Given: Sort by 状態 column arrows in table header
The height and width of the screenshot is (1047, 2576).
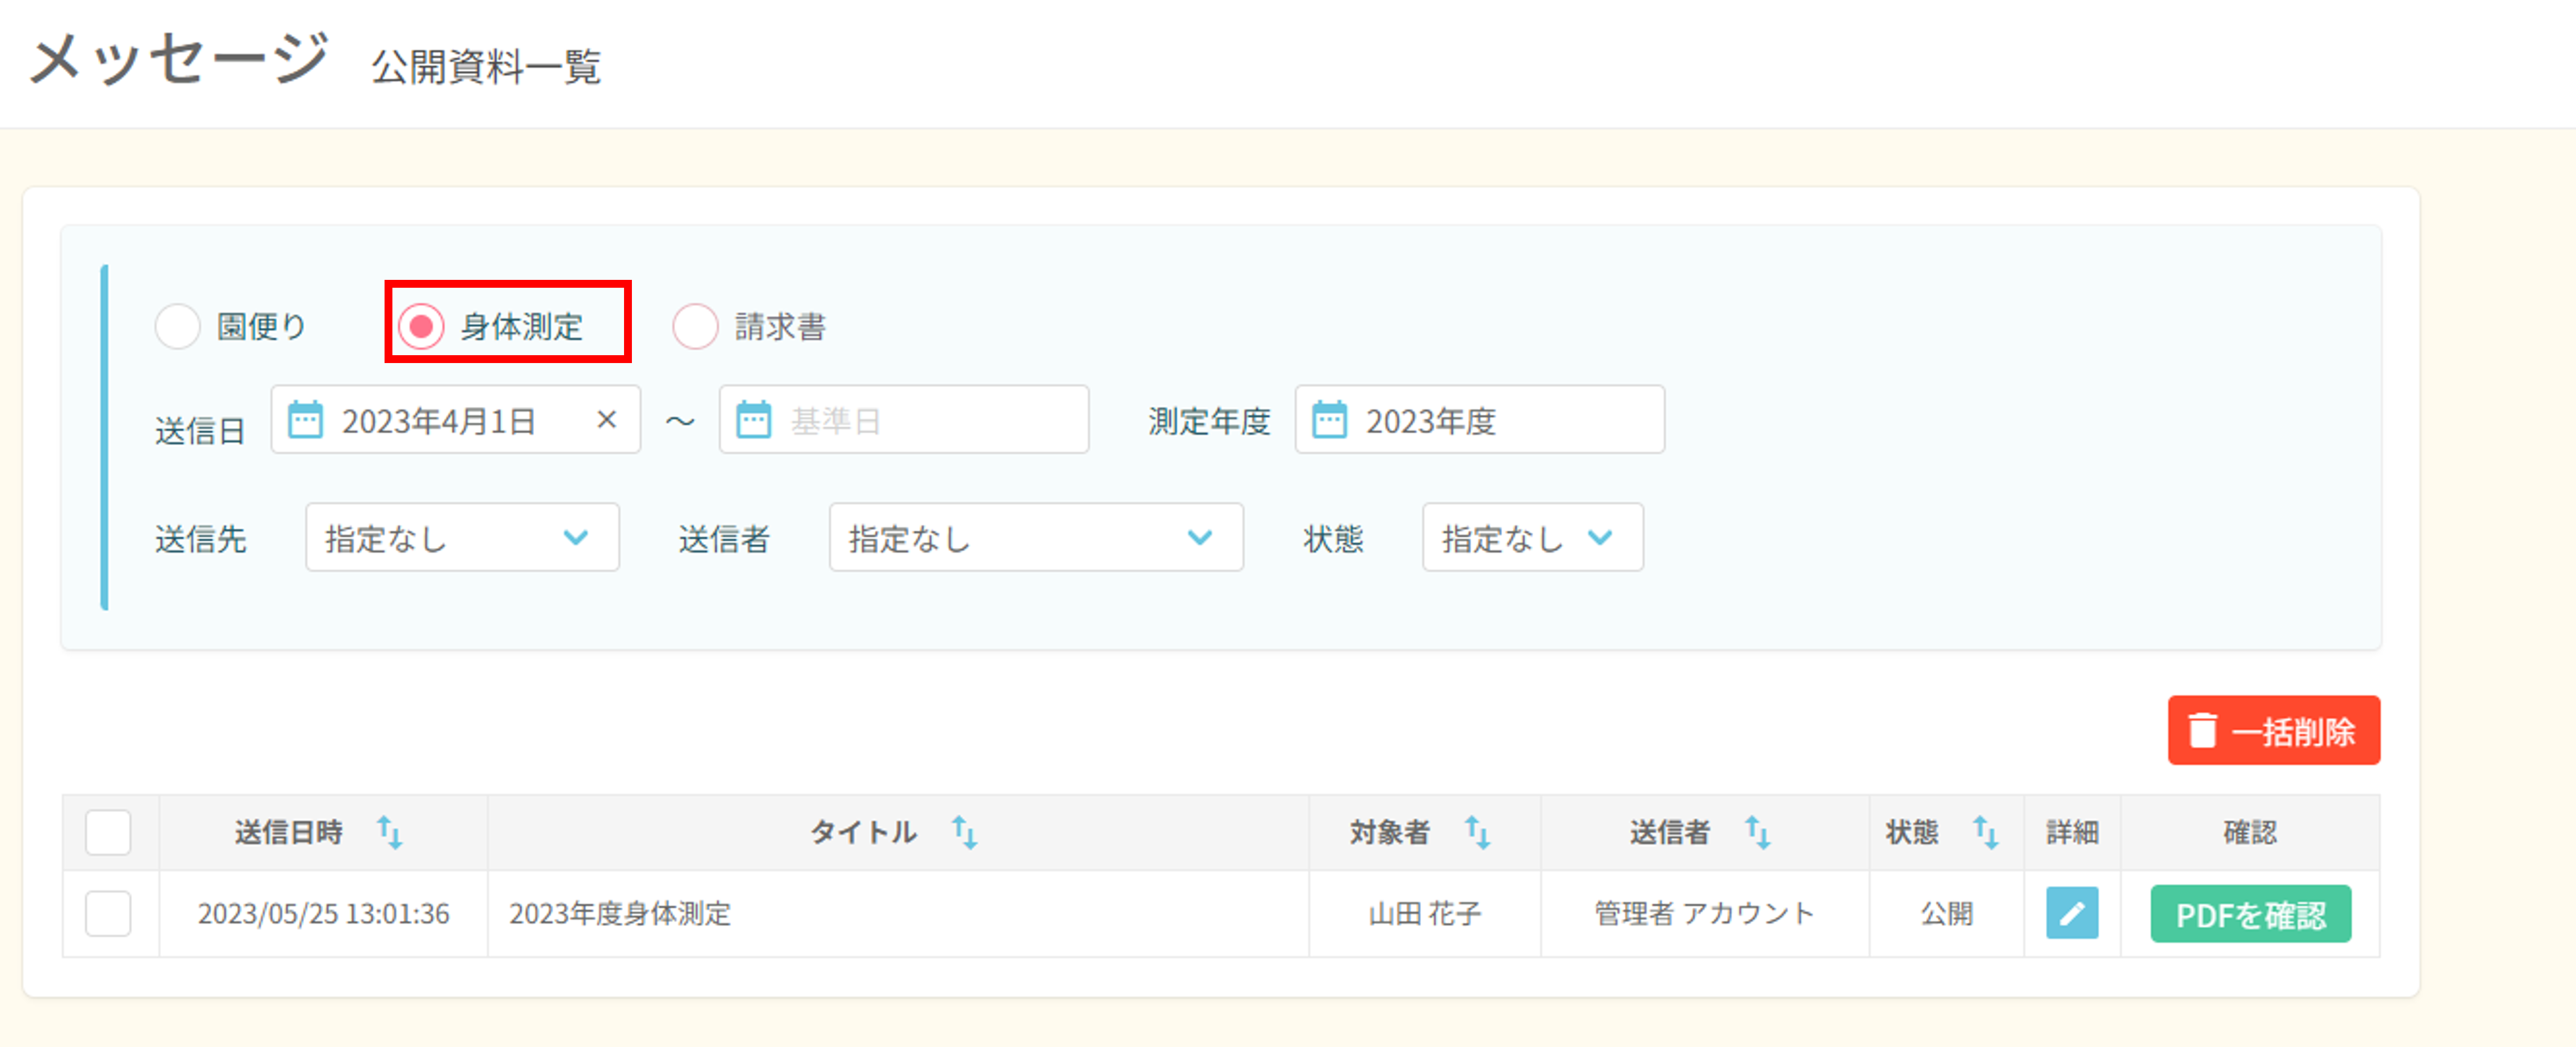Looking at the screenshot, I should point(1985,832).
